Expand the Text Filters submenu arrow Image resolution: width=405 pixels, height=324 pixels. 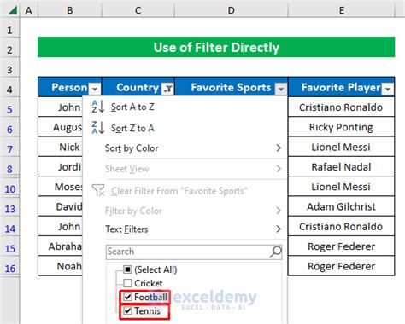279,229
